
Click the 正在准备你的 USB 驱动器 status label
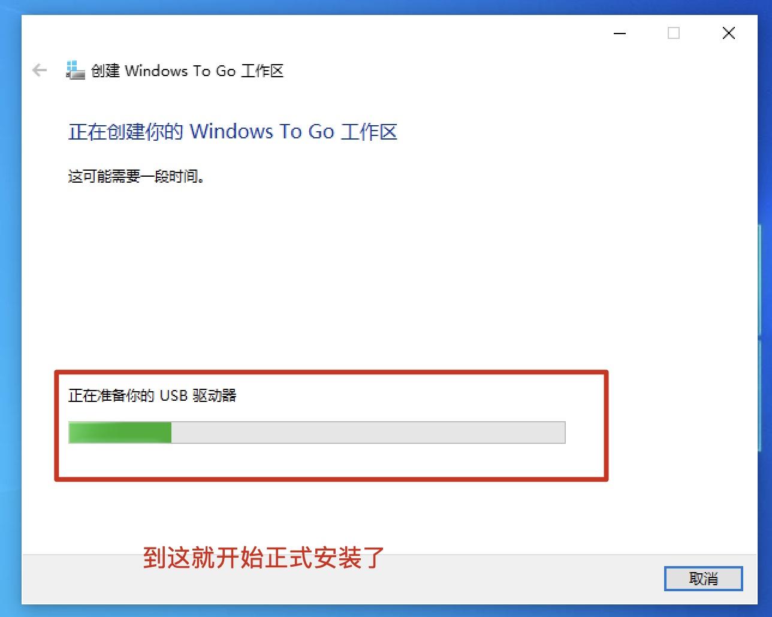tap(152, 395)
